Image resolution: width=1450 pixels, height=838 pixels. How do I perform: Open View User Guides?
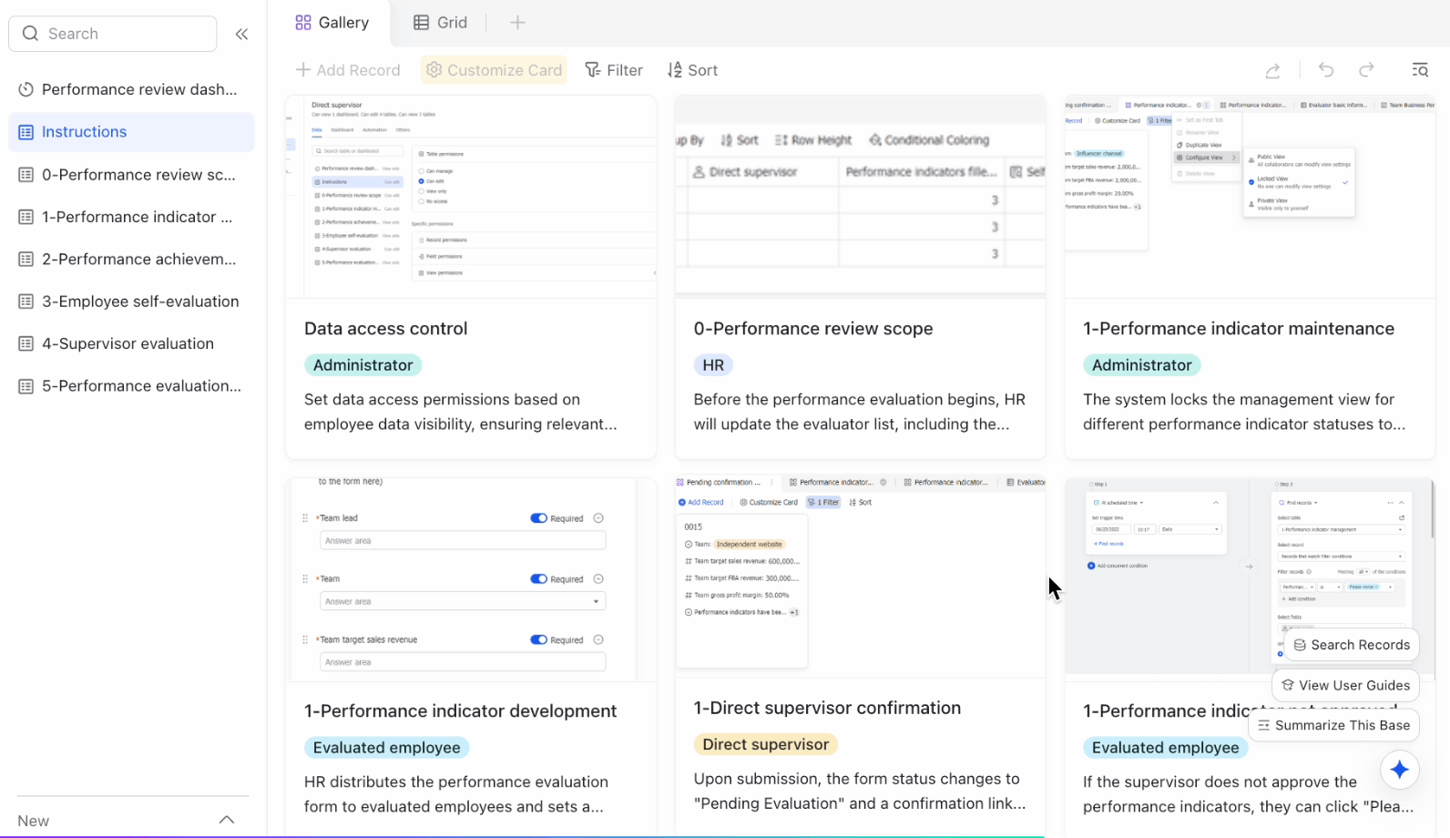click(1345, 685)
